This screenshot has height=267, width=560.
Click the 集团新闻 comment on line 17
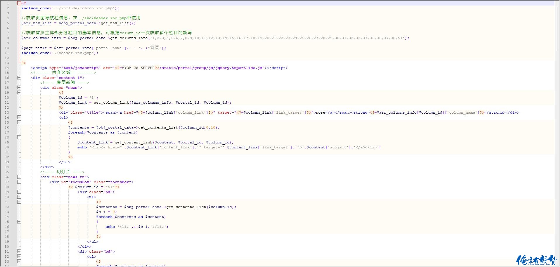tap(65, 82)
